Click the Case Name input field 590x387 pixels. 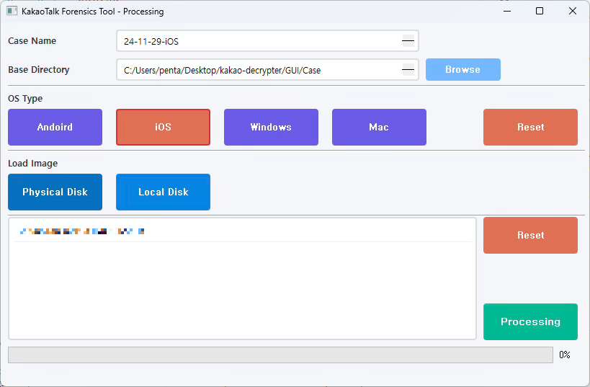267,40
